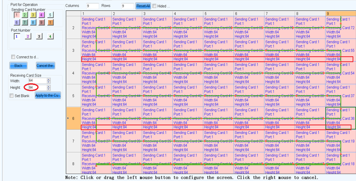The image size is (356, 181).
Task: Select brown sending card number 9
Action: 41,23
